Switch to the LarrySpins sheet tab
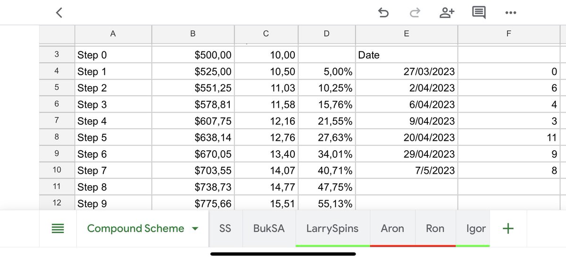This screenshot has height=261, width=566. [x=333, y=228]
